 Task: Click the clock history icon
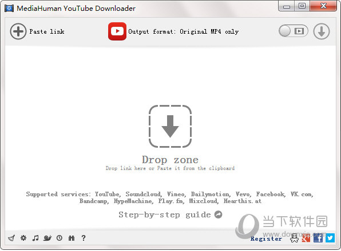point(60,238)
